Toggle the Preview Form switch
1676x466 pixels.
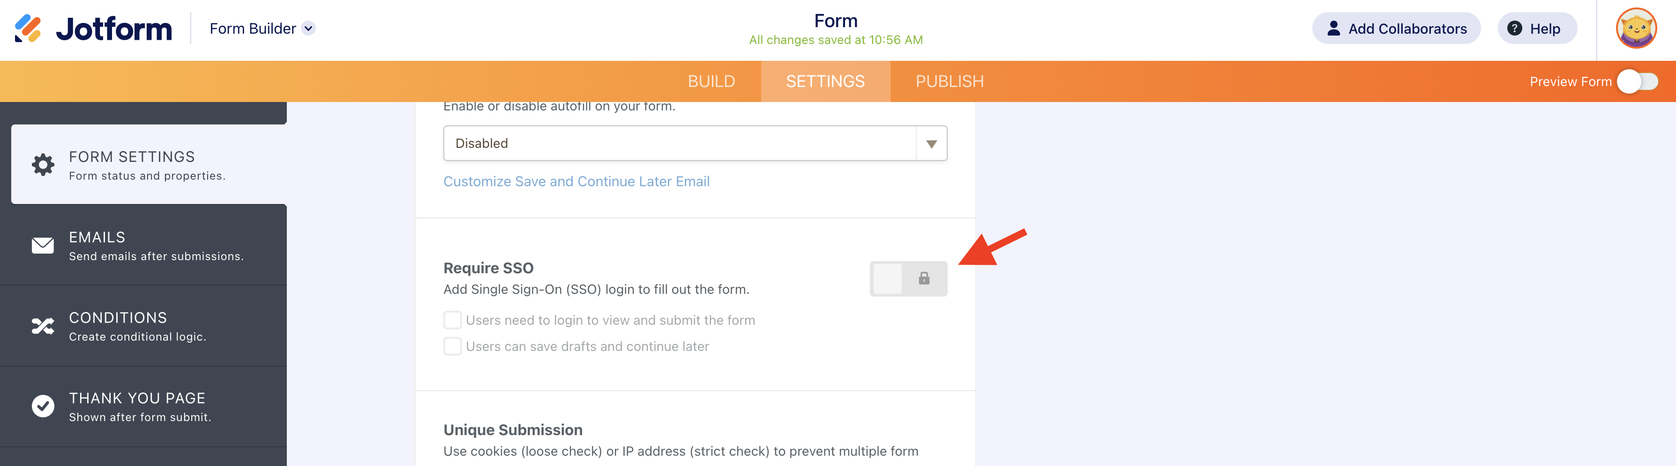tap(1637, 81)
